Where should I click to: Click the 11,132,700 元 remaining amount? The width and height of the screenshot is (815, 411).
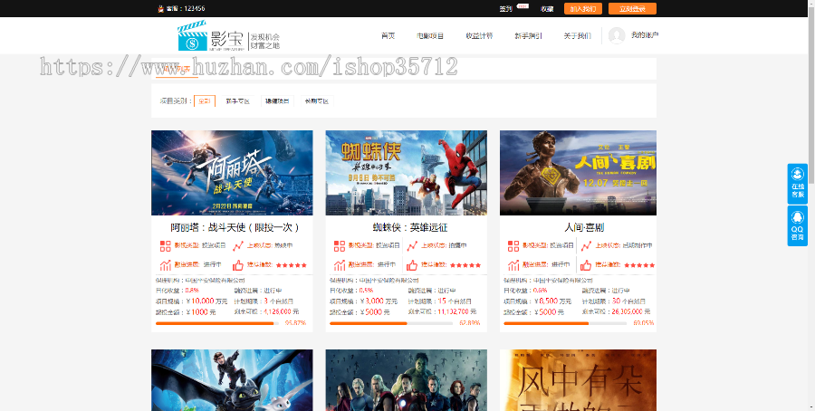coord(457,311)
